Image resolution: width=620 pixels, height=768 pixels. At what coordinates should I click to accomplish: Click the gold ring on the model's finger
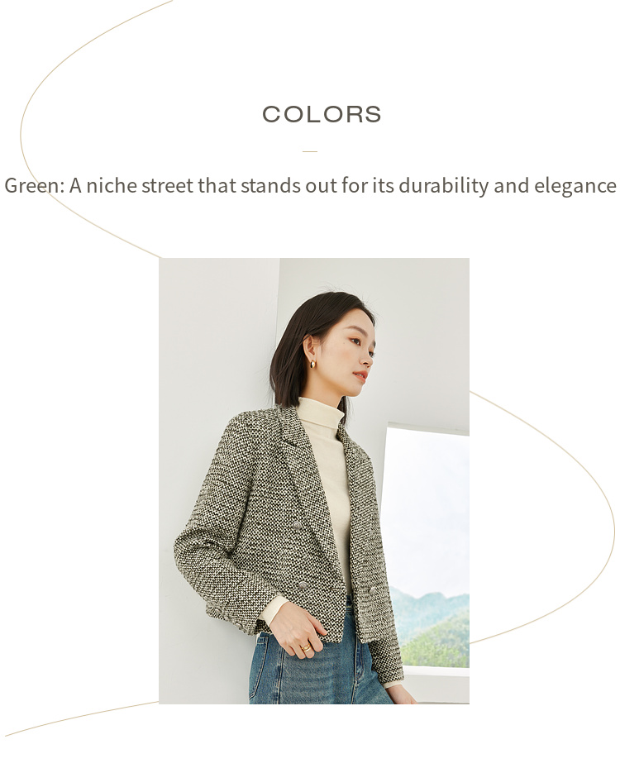(307, 647)
